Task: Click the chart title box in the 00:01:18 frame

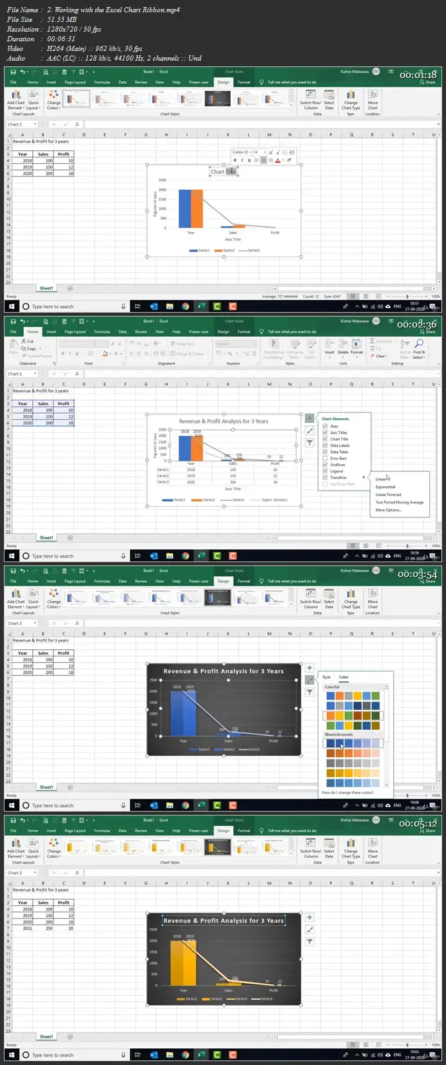Action: (224, 172)
